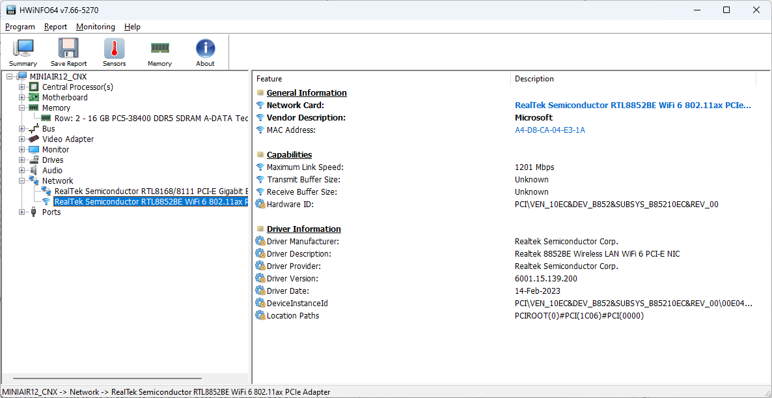Open the Report menu

[x=55, y=27]
